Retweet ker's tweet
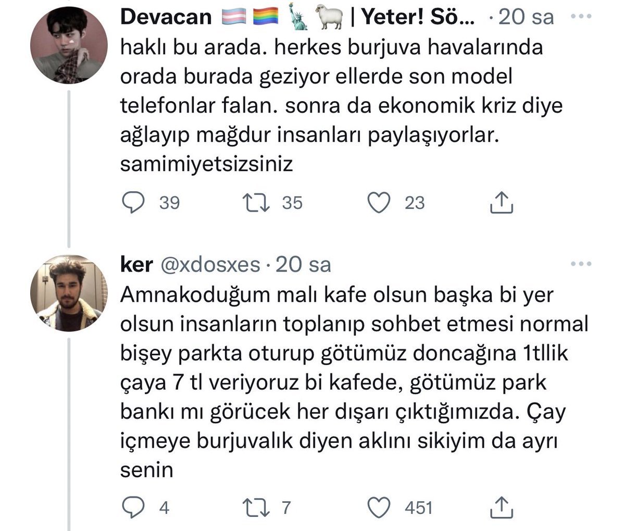This screenshot has height=531, width=625. [x=256, y=507]
